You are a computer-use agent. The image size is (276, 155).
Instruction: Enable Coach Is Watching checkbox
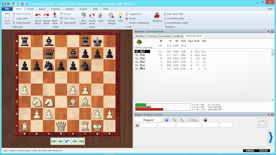[x=127, y=23]
